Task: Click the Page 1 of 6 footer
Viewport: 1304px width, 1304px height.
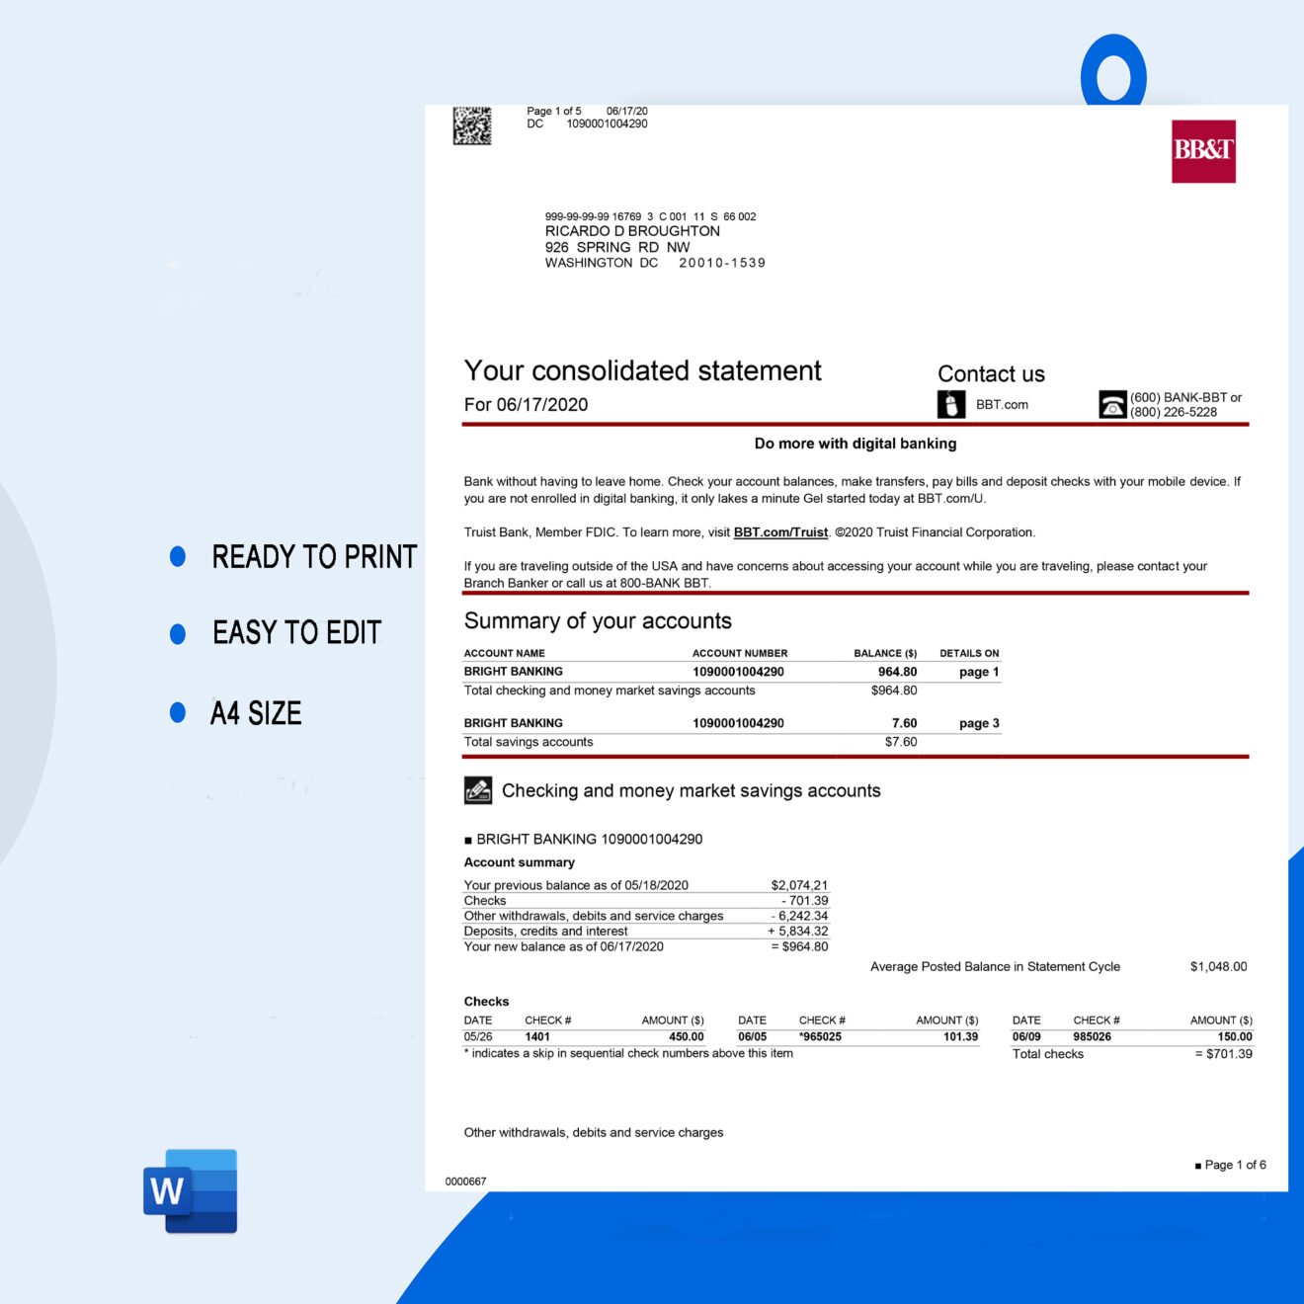Action: (x=1230, y=1165)
